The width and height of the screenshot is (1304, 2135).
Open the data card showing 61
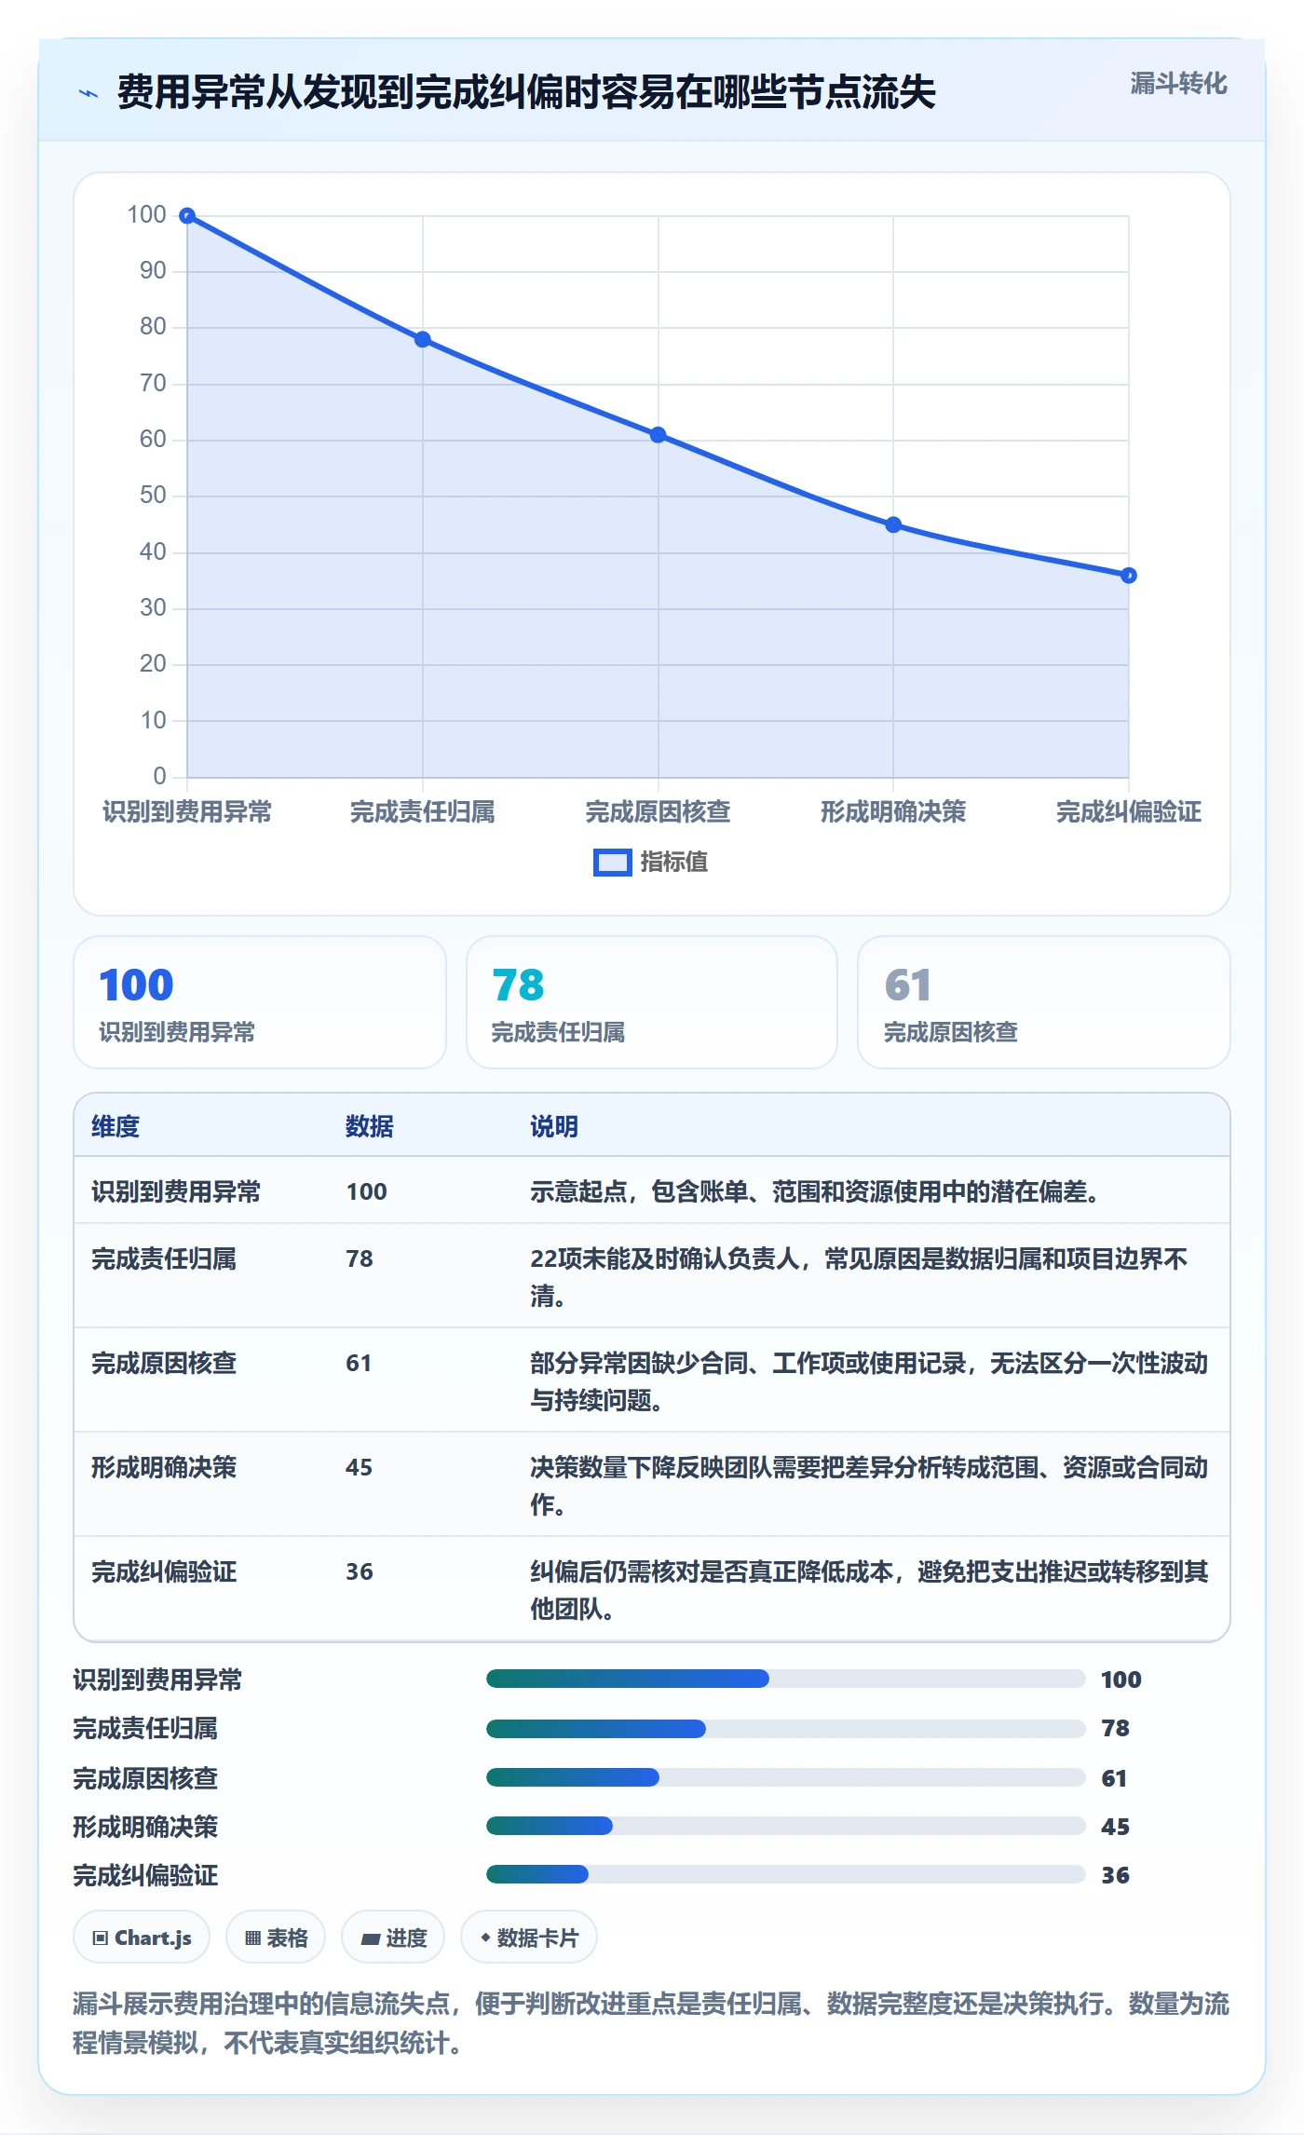click(x=1043, y=1002)
